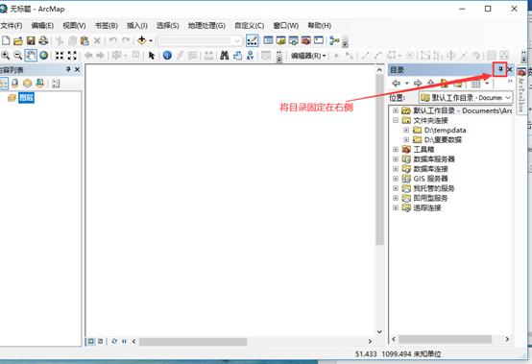Viewport: 532px width, 364px height.
Task: Open the Find binoculars tool
Action: tap(225, 56)
